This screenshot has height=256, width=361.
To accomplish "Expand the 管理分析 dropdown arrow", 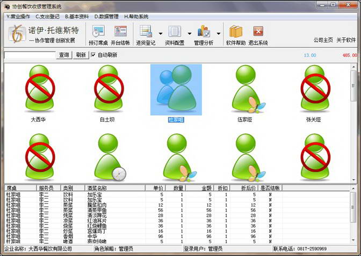I will click(x=219, y=34).
